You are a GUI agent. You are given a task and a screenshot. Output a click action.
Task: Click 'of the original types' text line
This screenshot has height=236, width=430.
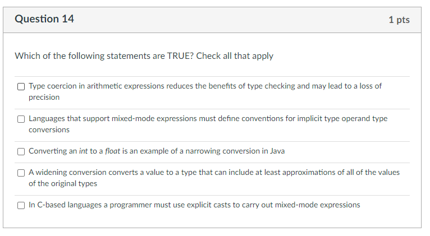click(x=63, y=183)
